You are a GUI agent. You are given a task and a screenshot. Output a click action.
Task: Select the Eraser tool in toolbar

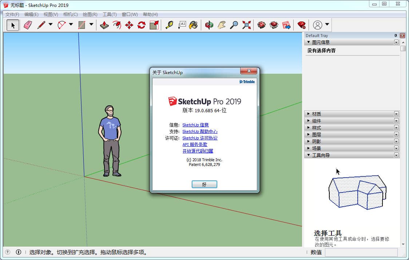click(x=28, y=25)
